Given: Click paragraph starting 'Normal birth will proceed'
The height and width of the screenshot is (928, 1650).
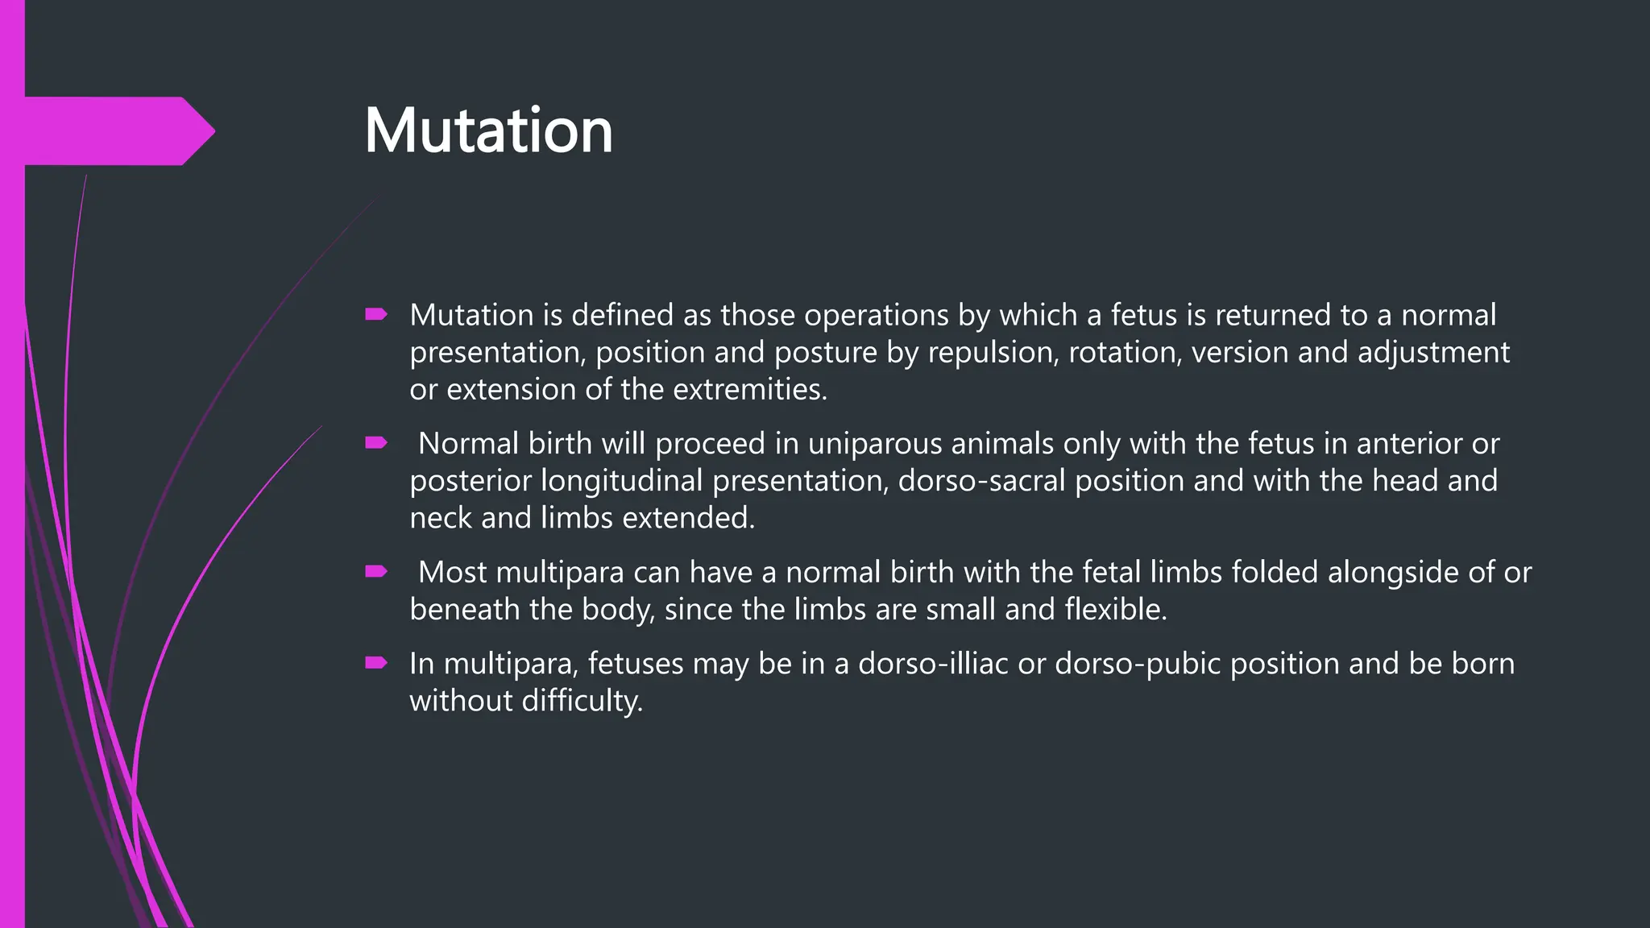Looking at the screenshot, I should 955,480.
